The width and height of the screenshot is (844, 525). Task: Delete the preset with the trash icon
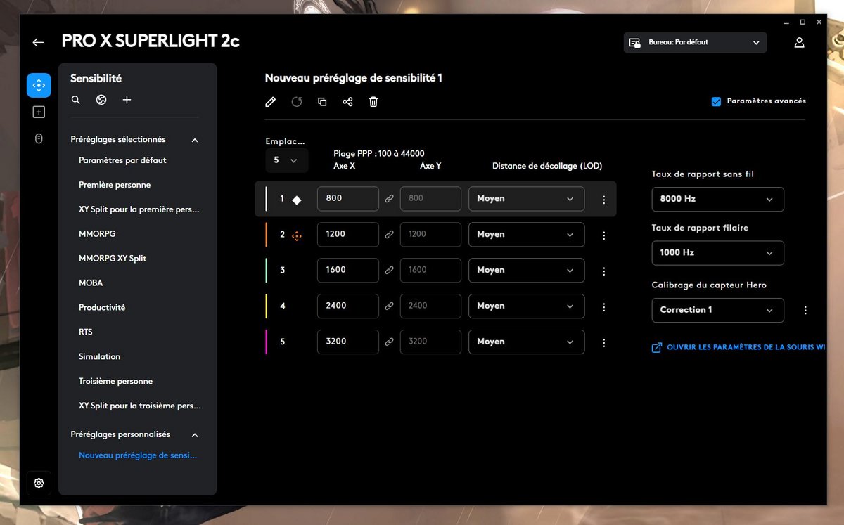click(373, 102)
